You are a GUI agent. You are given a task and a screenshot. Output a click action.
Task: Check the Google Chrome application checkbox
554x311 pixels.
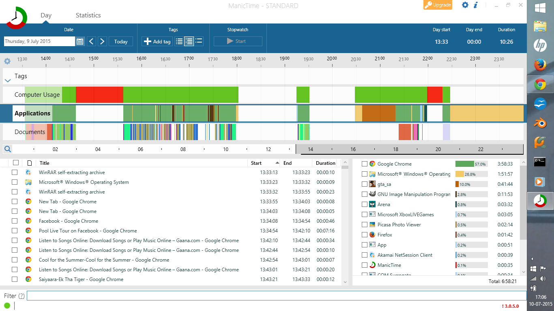364,164
